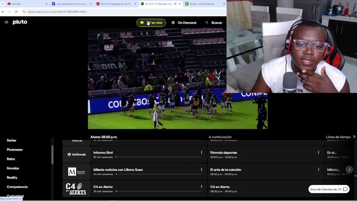Open options for Informa Simi
Screen dimensions: 357x201
click(x=201, y=152)
